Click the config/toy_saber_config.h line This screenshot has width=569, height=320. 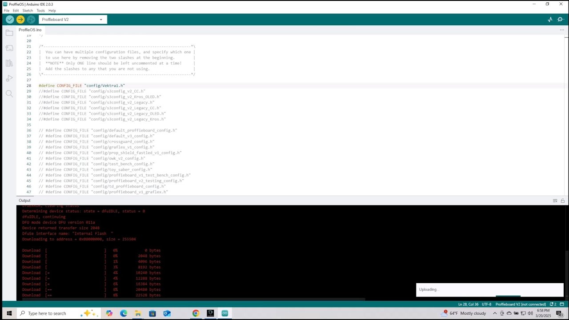click(95, 170)
